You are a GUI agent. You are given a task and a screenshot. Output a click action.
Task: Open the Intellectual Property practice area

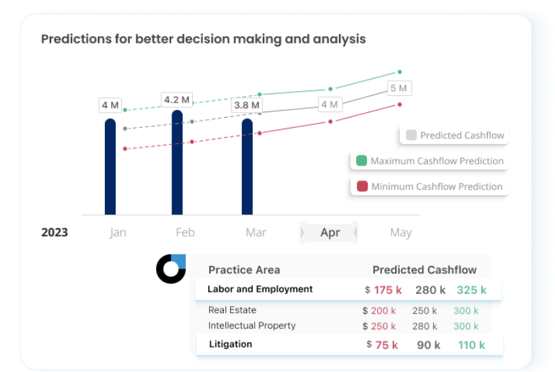pos(252,326)
